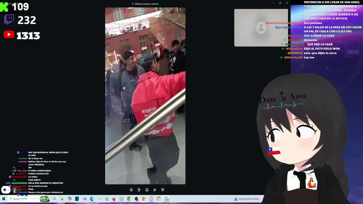
Task: Click the Twitch viewer count 232
Action: point(27,20)
